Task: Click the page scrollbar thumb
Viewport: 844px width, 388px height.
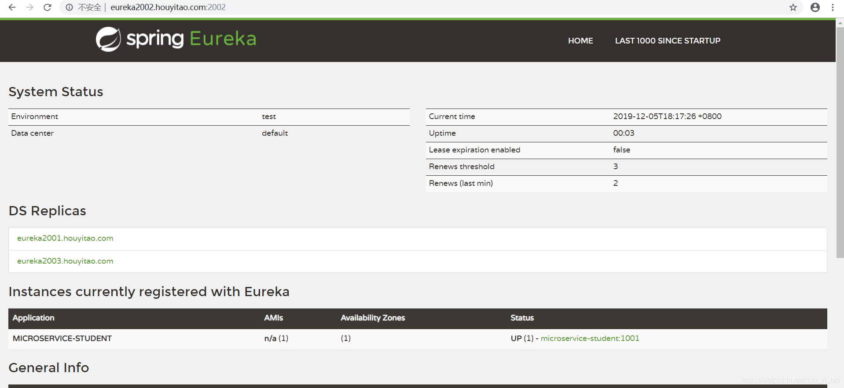Action: (x=840, y=143)
